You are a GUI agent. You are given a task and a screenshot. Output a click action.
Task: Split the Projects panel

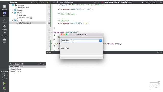point(41,2)
